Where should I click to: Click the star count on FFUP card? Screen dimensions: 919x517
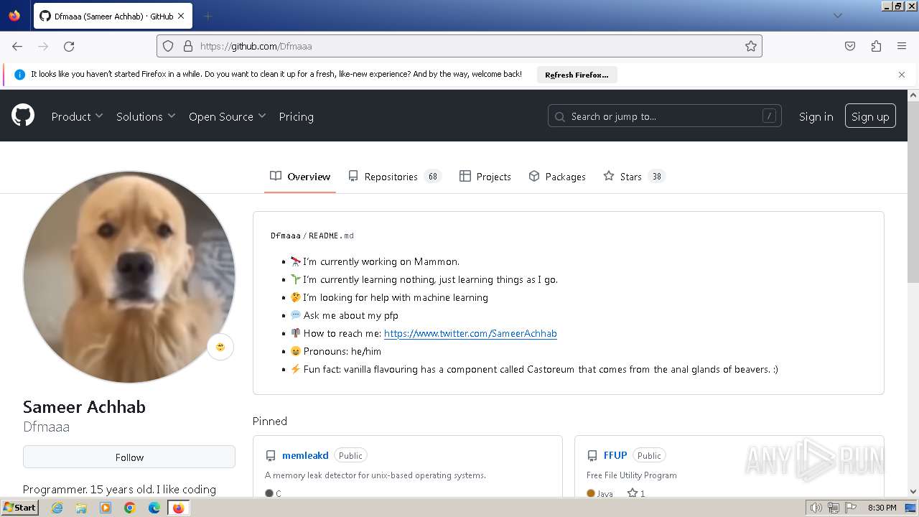pos(636,493)
